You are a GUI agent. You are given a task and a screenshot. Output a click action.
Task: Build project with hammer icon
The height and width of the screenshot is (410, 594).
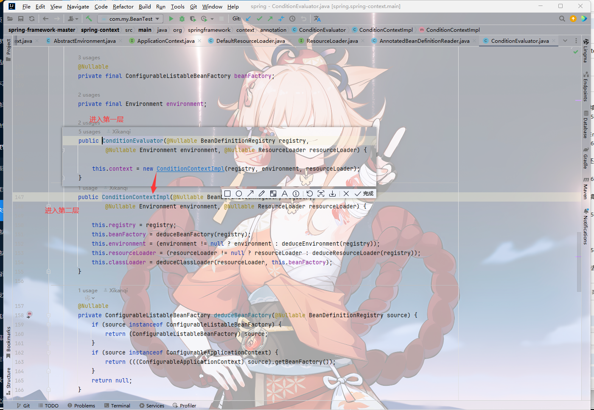(x=89, y=19)
